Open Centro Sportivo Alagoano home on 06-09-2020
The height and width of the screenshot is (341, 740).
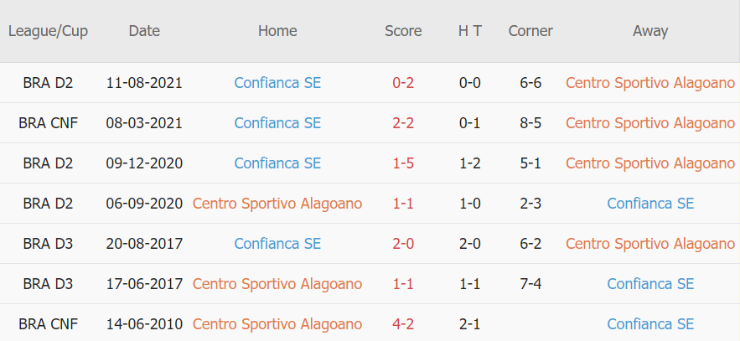coord(277,204)
